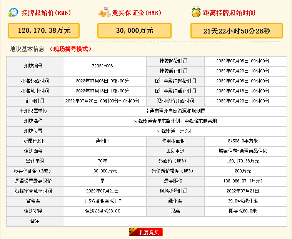Click the 规划用途 label cell
This screenshot has height=239, width=292.
tap(175, 151)
